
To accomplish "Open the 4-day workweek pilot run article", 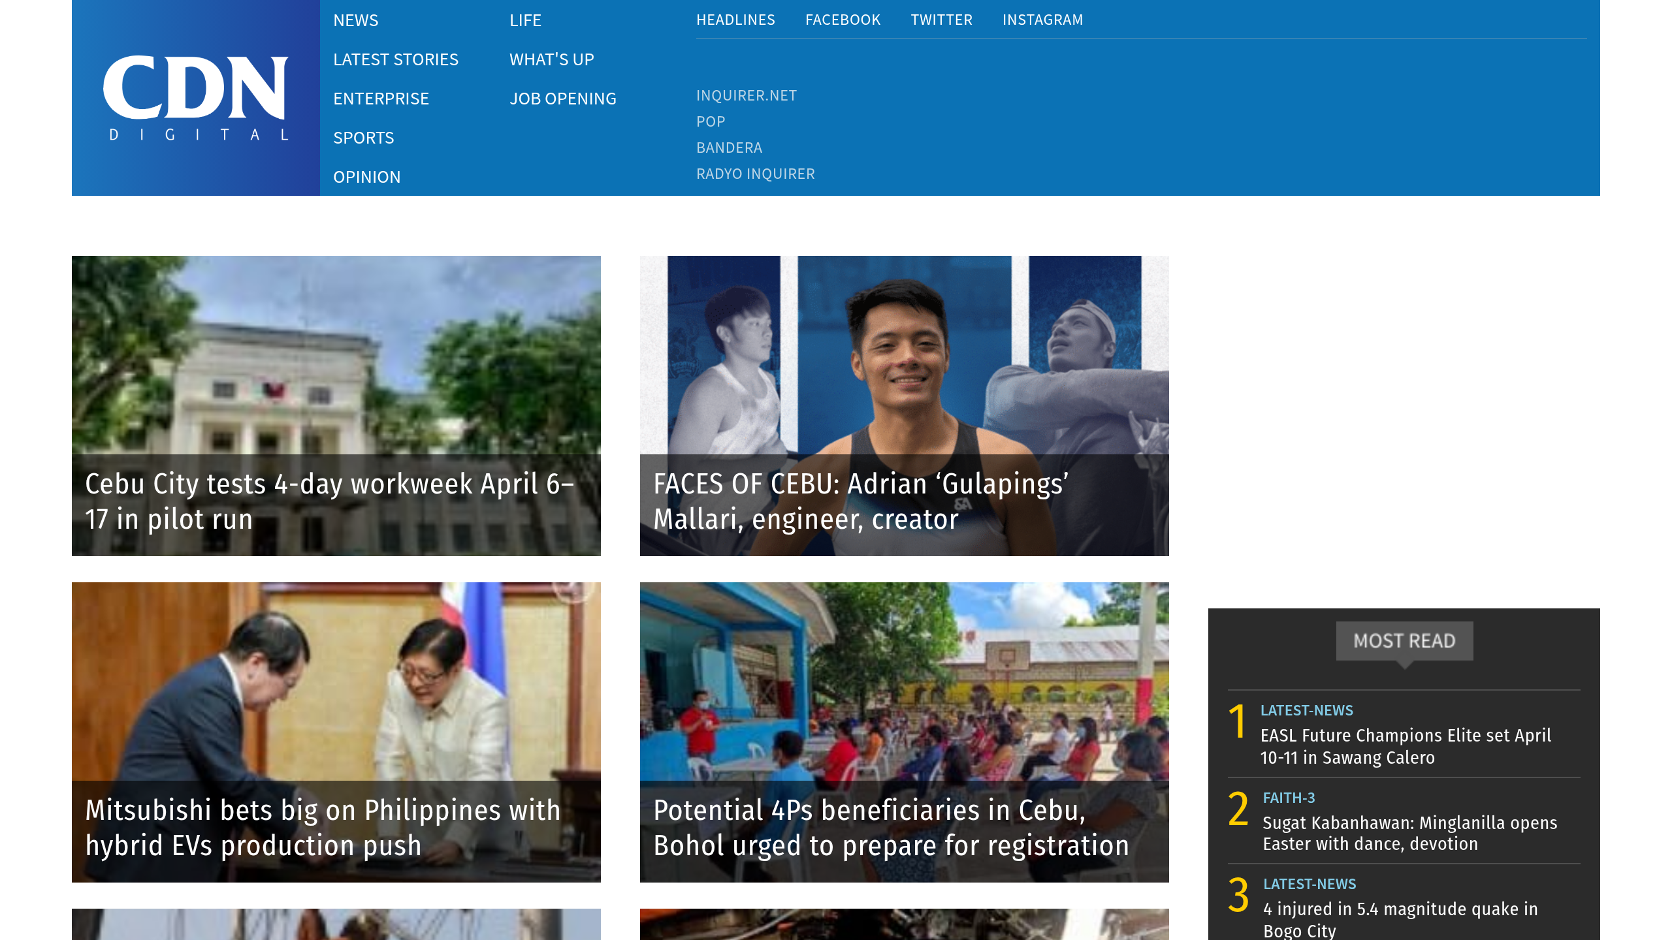I will pos(330,502).
